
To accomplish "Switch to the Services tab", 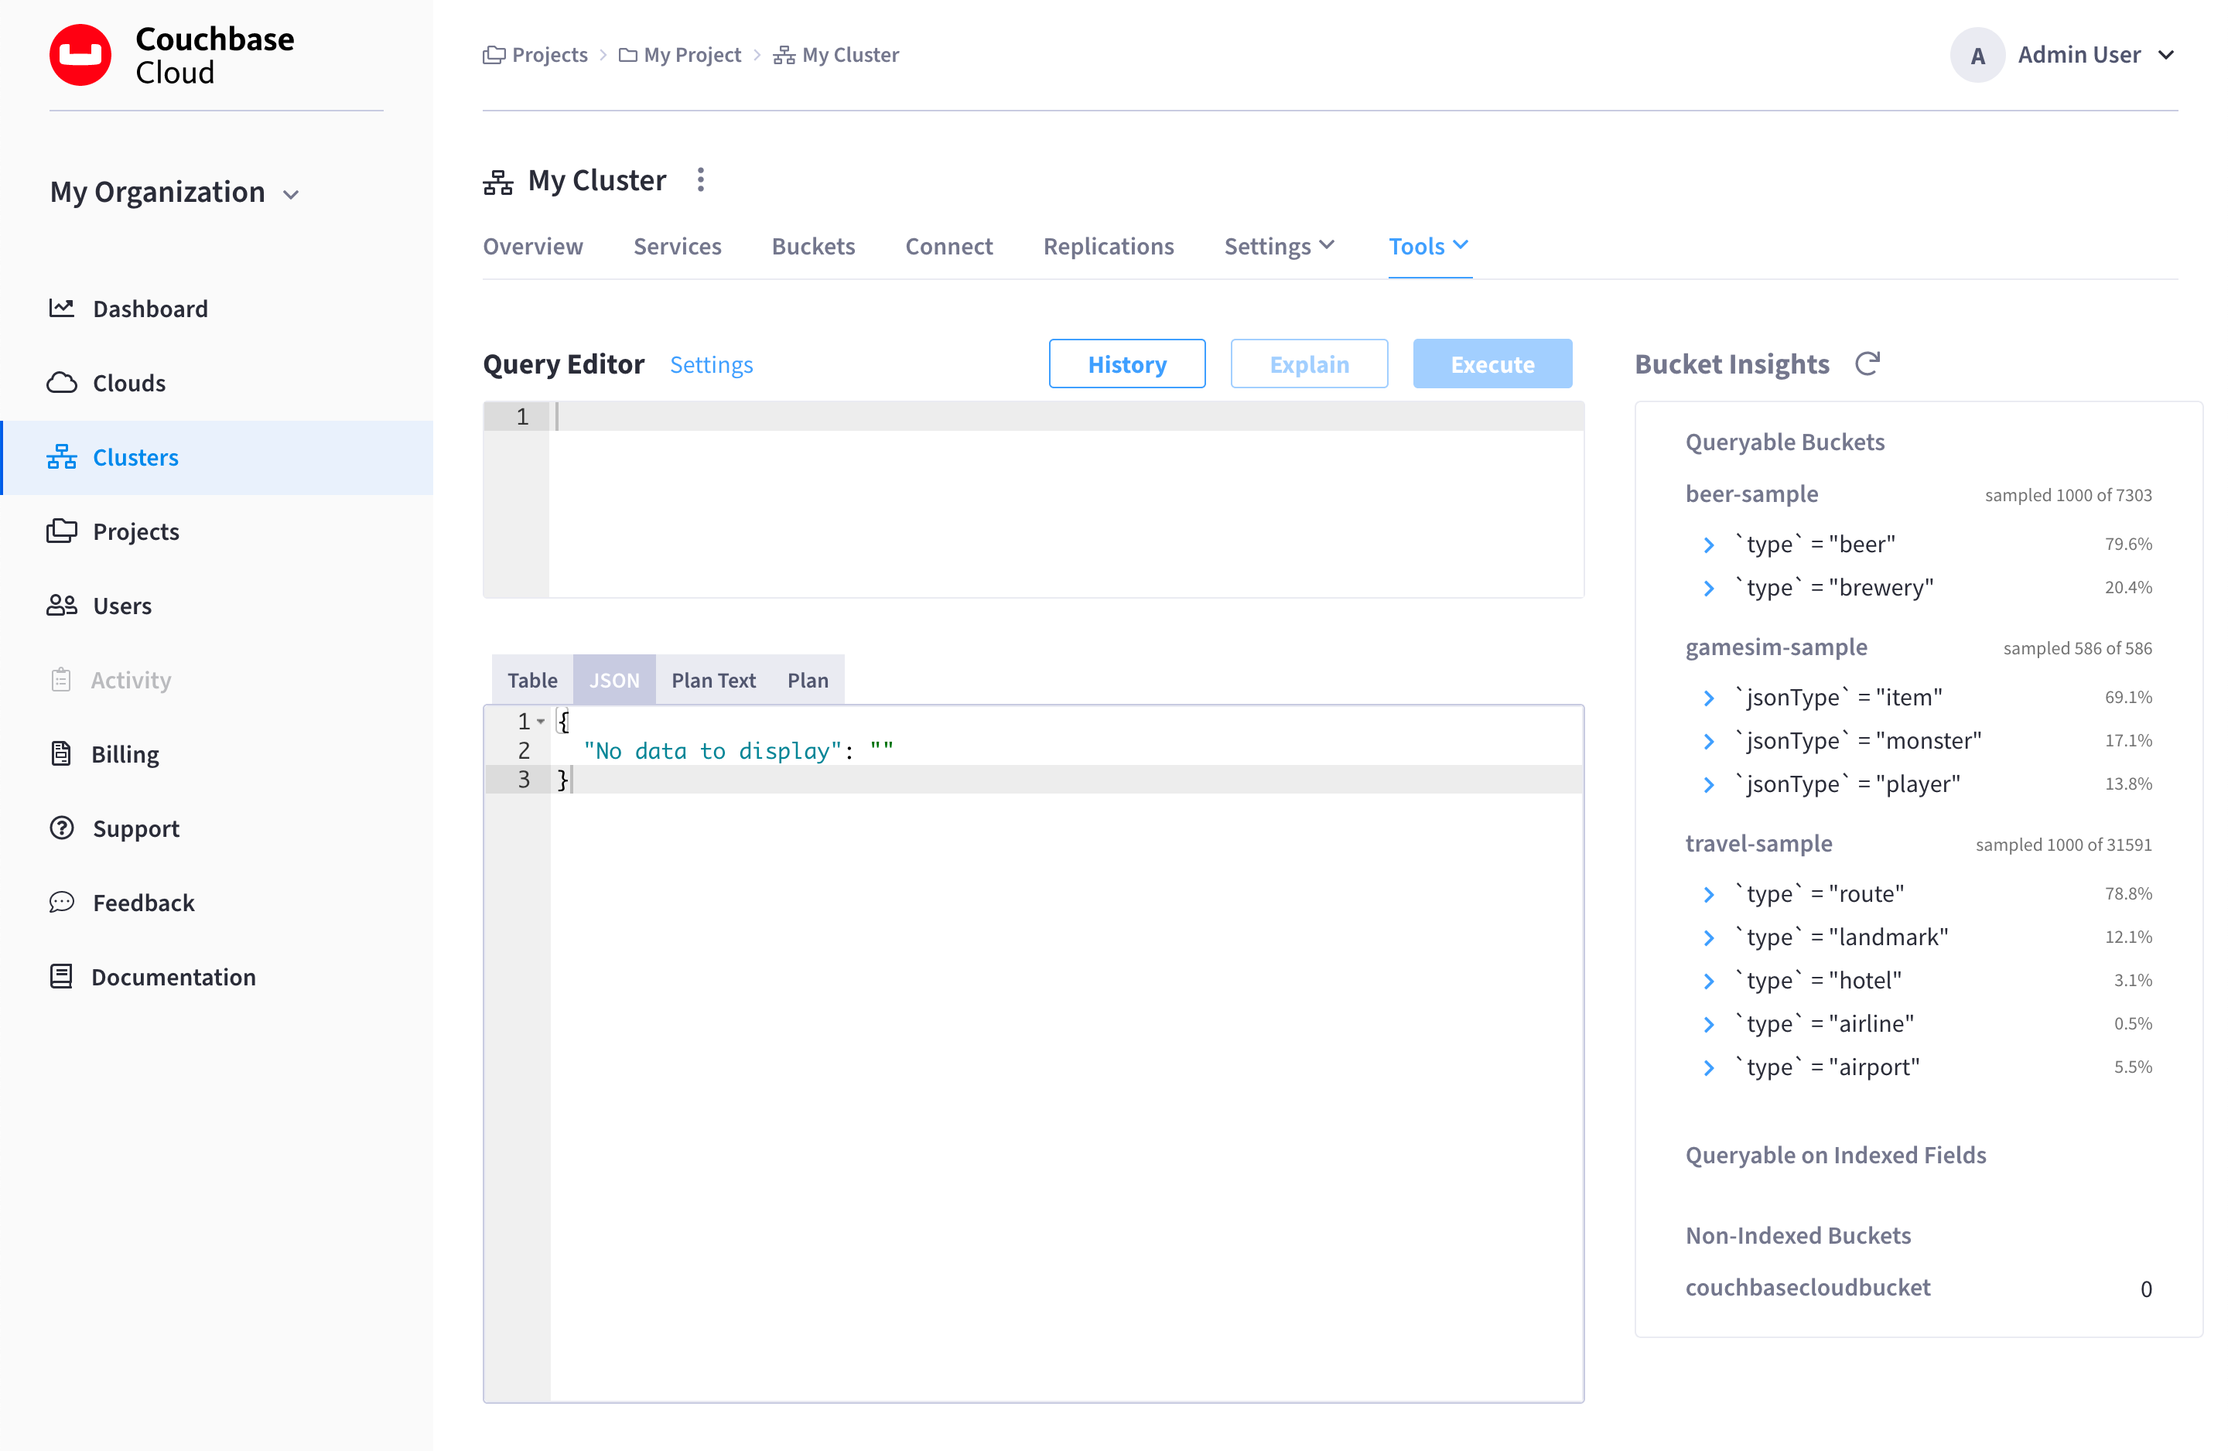I will (677, 246).
